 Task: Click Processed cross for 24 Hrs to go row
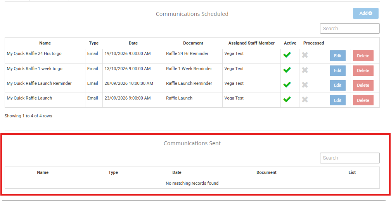coord(305,55)
